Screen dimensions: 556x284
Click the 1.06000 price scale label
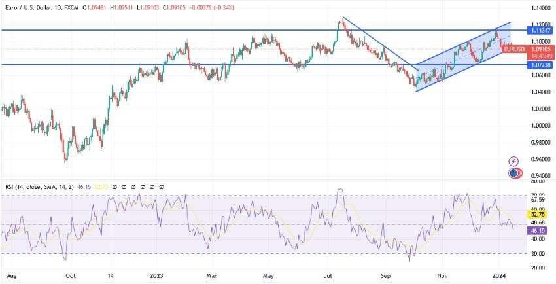(541, 75)
